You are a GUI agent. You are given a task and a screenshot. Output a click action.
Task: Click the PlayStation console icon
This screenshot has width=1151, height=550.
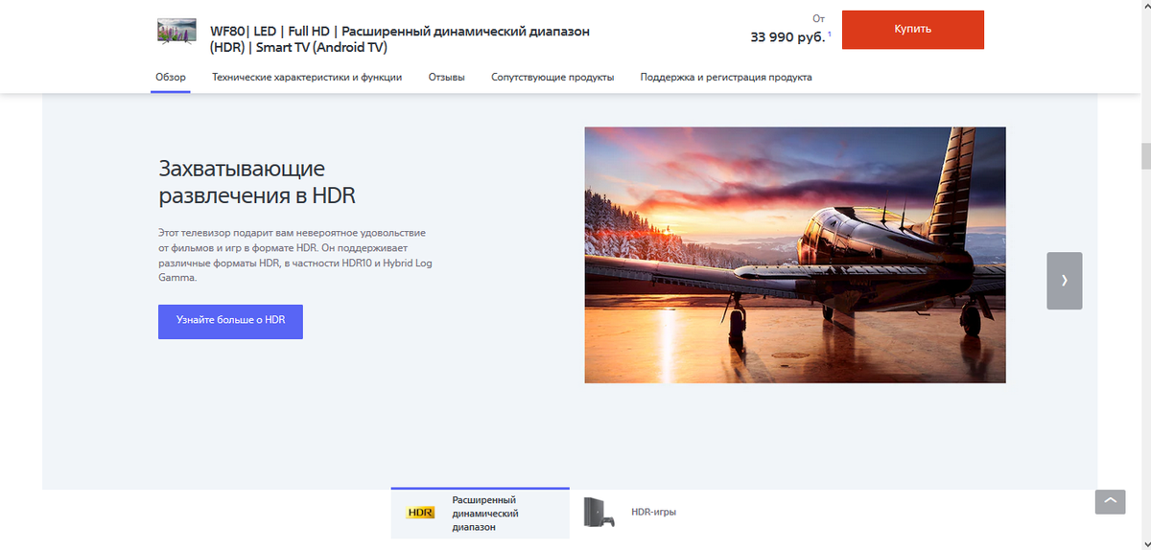(599, 513)
